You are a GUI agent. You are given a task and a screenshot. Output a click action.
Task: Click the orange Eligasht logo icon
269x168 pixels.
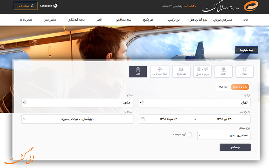pyautogui.click(x=251, y=6)
